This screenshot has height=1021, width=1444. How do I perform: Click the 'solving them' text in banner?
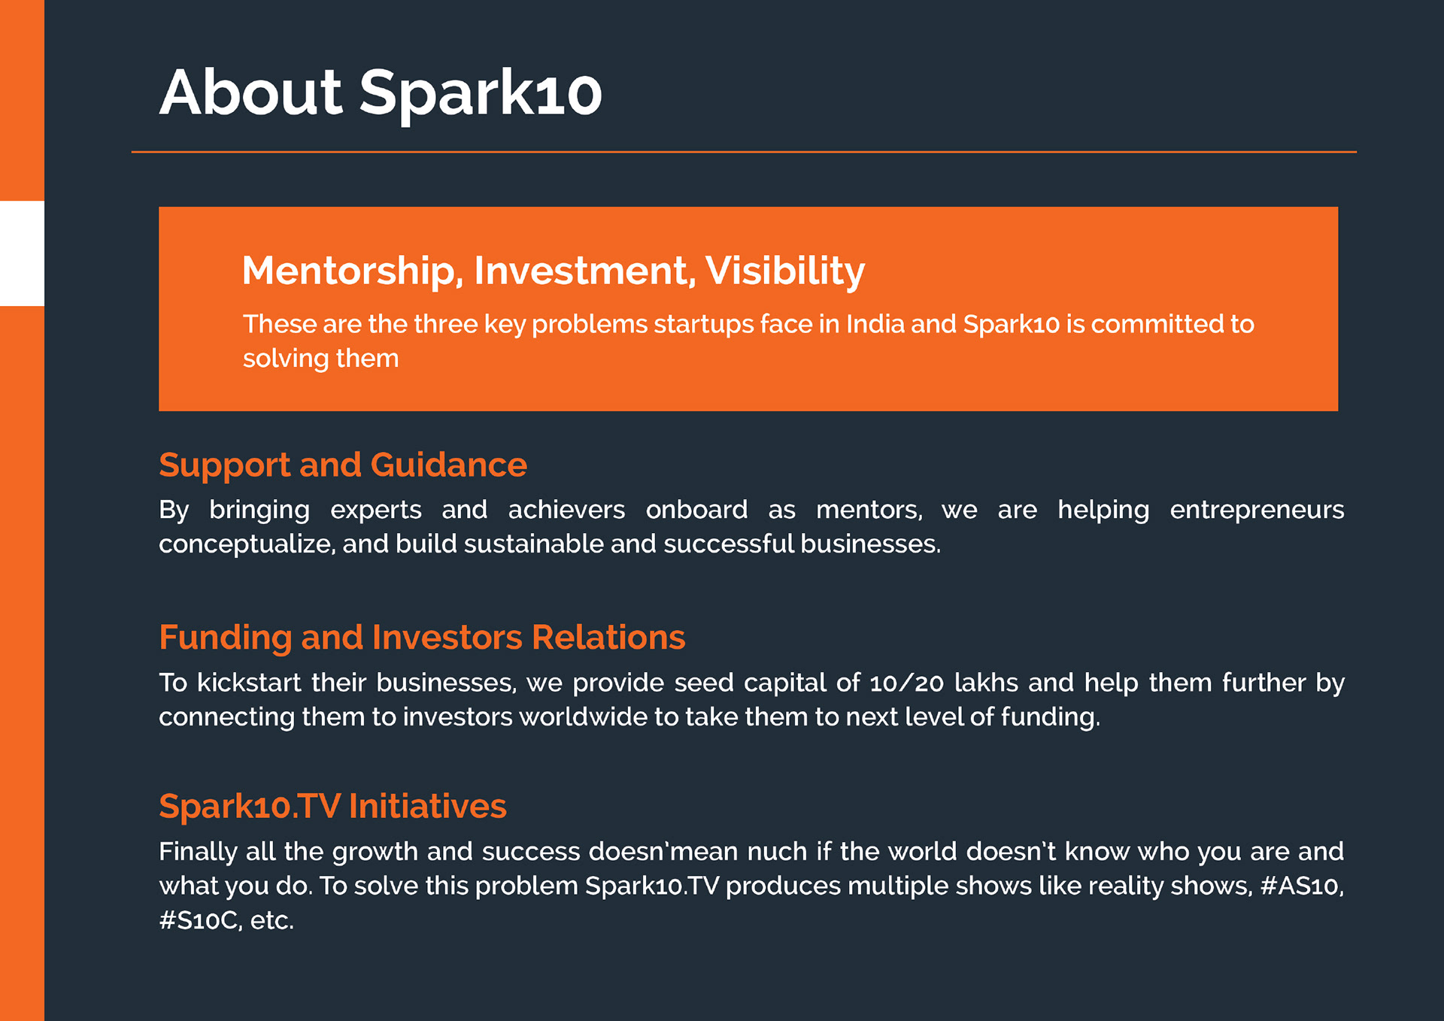320,359
